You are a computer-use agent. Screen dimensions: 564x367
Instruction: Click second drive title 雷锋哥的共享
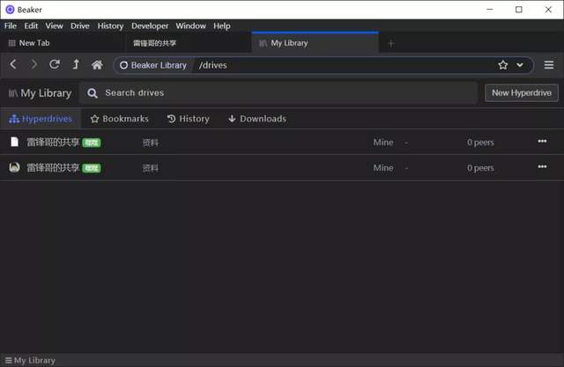(x=53, y=168)
